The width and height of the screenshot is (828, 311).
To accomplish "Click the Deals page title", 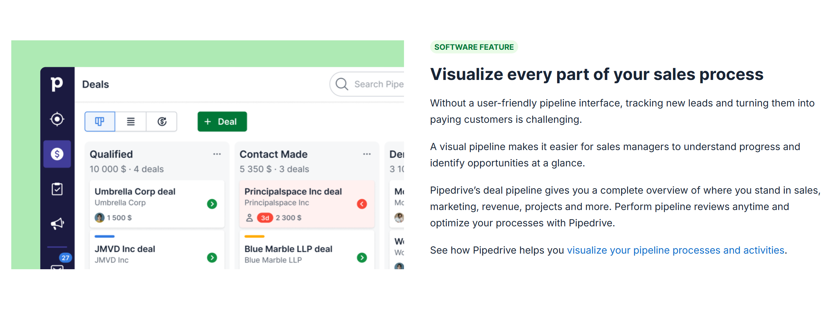I will point(96,84).
